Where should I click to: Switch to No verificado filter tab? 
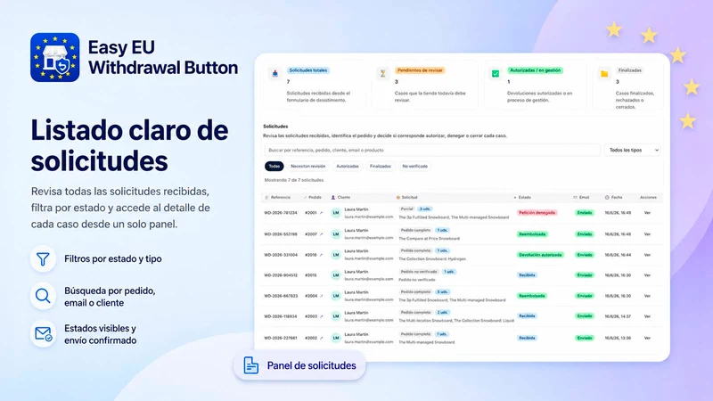[414, 167]
